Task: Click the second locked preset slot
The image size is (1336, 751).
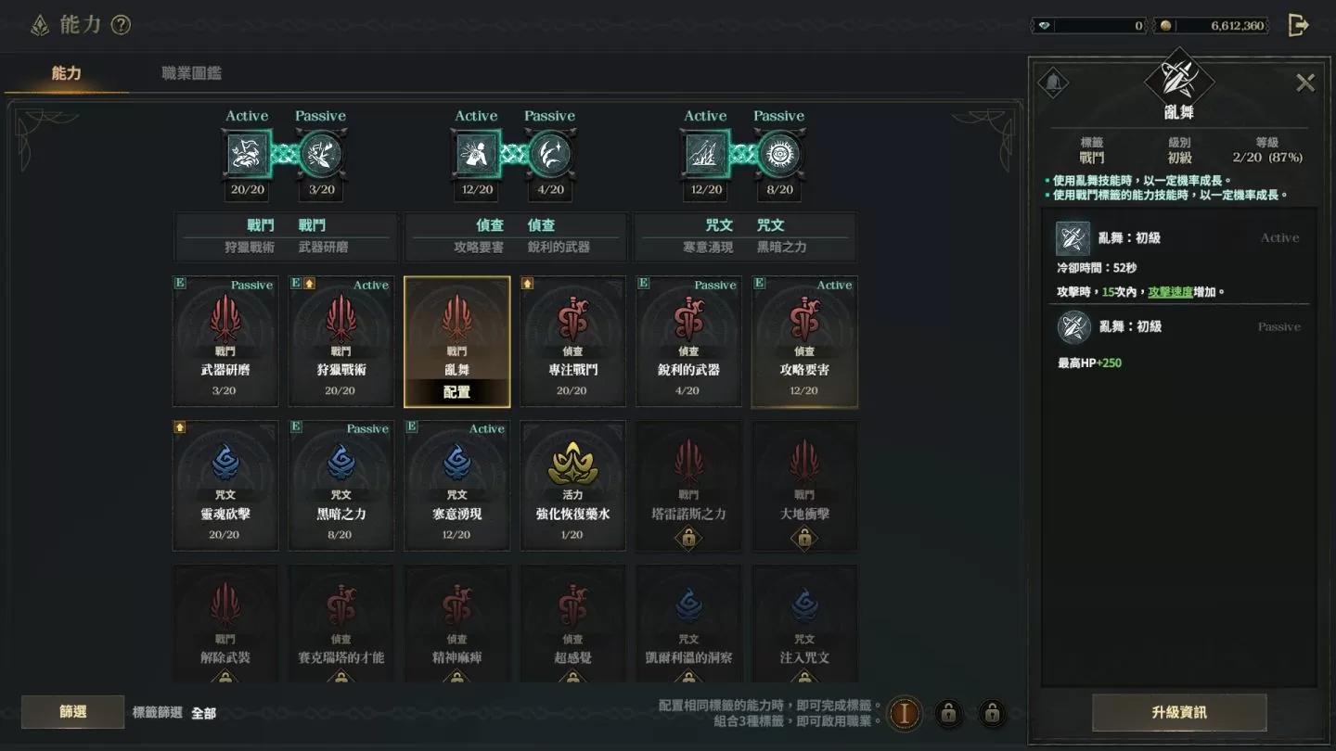Action: click(992, 713)
